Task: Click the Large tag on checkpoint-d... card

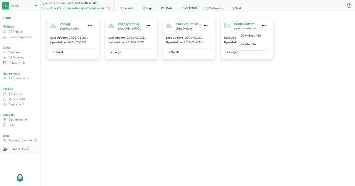Action: coord(117,52)
